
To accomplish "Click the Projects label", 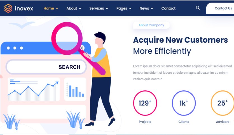I will 145,122.
